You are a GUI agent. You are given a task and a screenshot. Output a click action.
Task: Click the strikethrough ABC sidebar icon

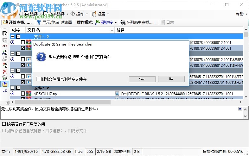(x=5, y=46)
